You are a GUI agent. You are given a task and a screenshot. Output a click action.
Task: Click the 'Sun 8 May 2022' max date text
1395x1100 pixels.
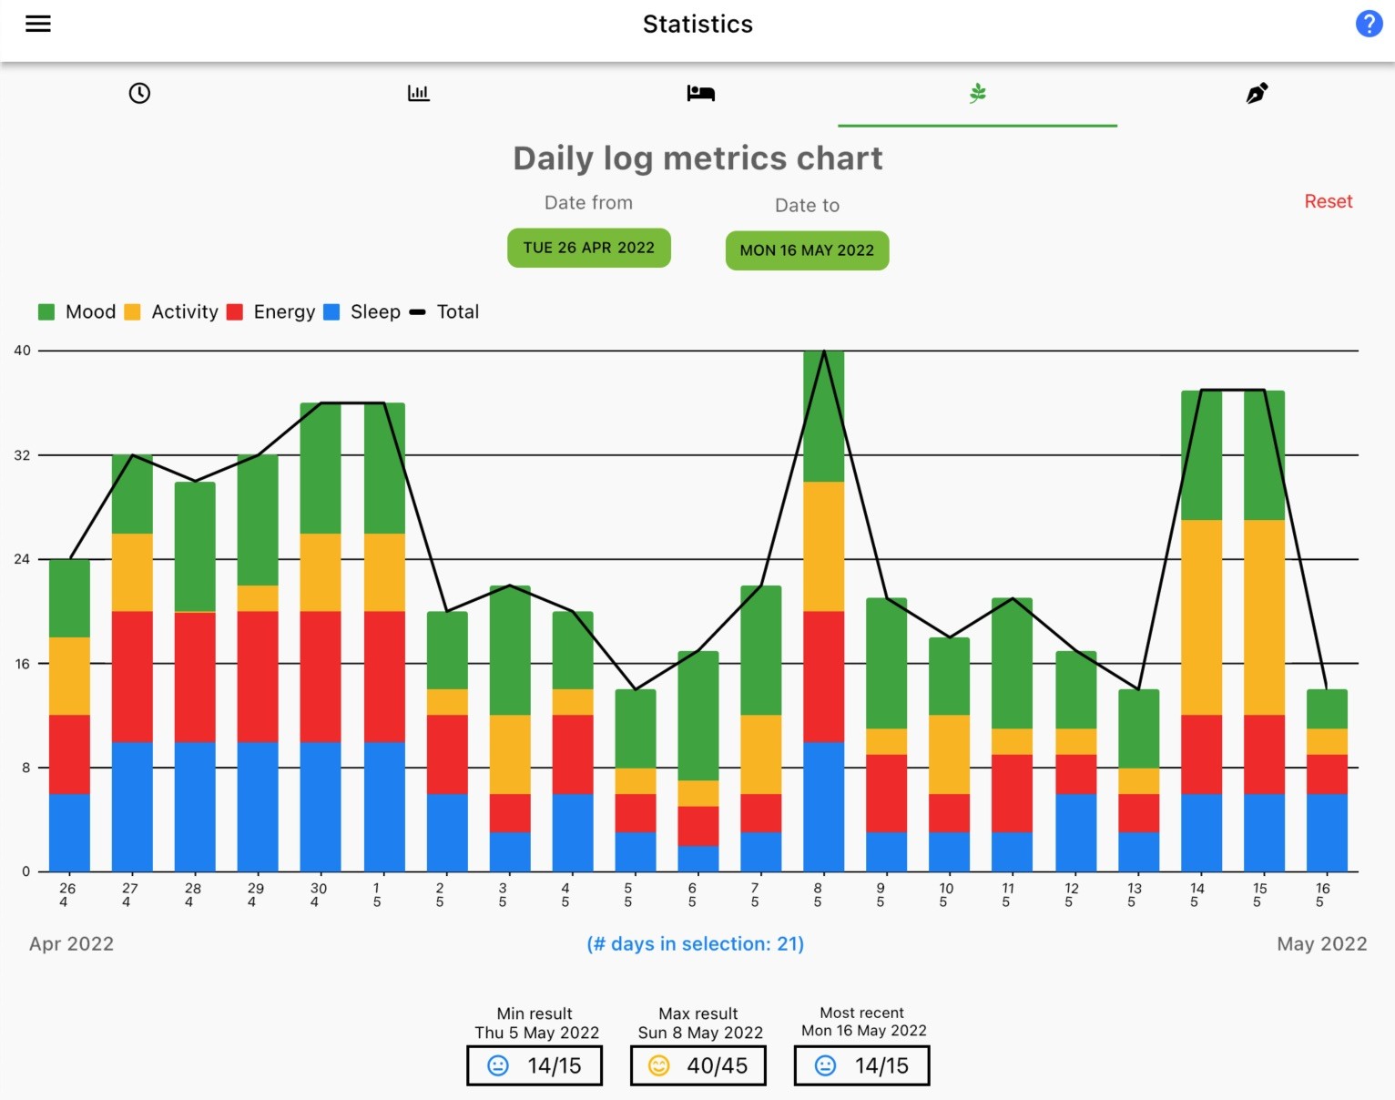point(700,1033)
